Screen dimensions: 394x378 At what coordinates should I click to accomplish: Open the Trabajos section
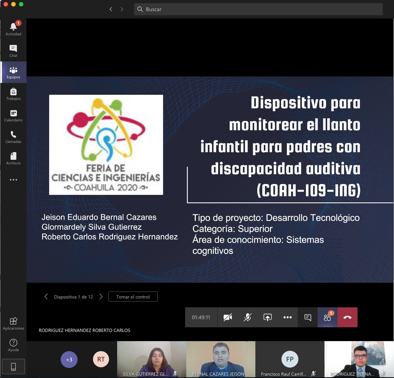pos(13,94)
